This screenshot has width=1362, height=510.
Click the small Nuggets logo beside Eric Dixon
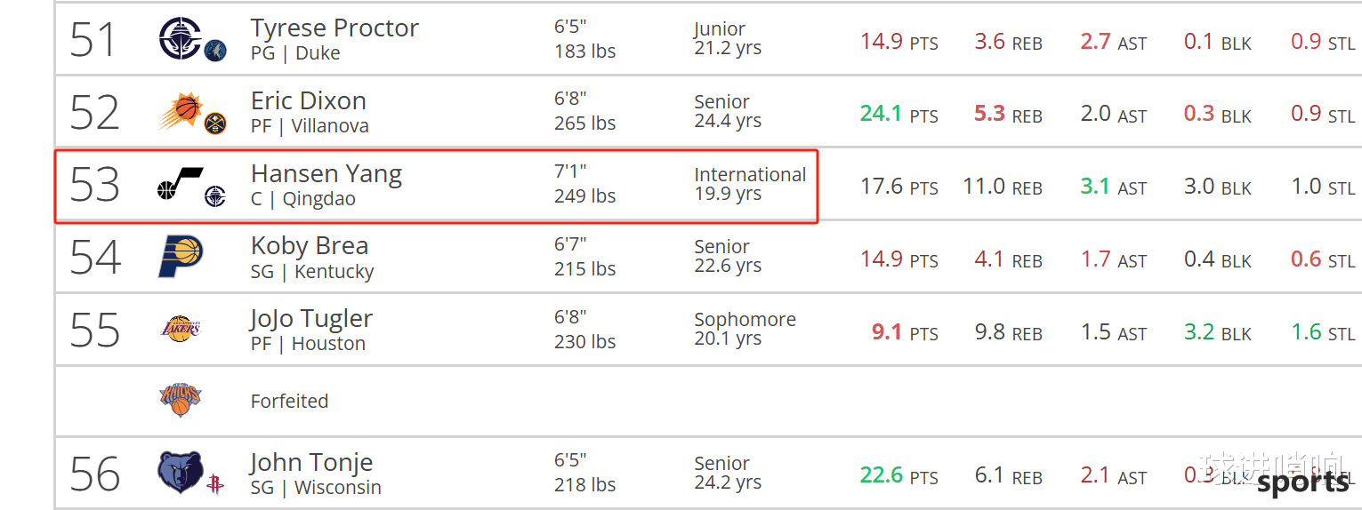[215, 124]
